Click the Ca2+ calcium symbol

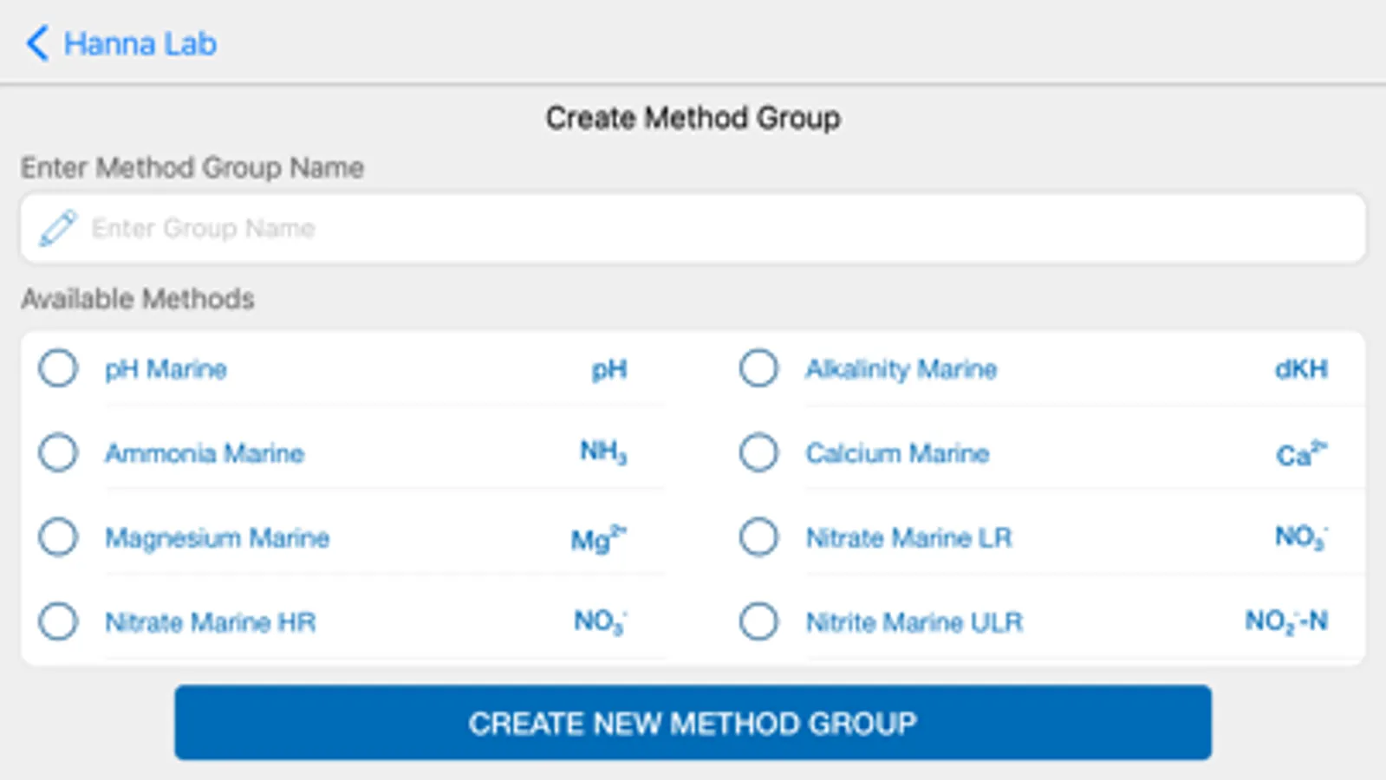click(1301, 454)
